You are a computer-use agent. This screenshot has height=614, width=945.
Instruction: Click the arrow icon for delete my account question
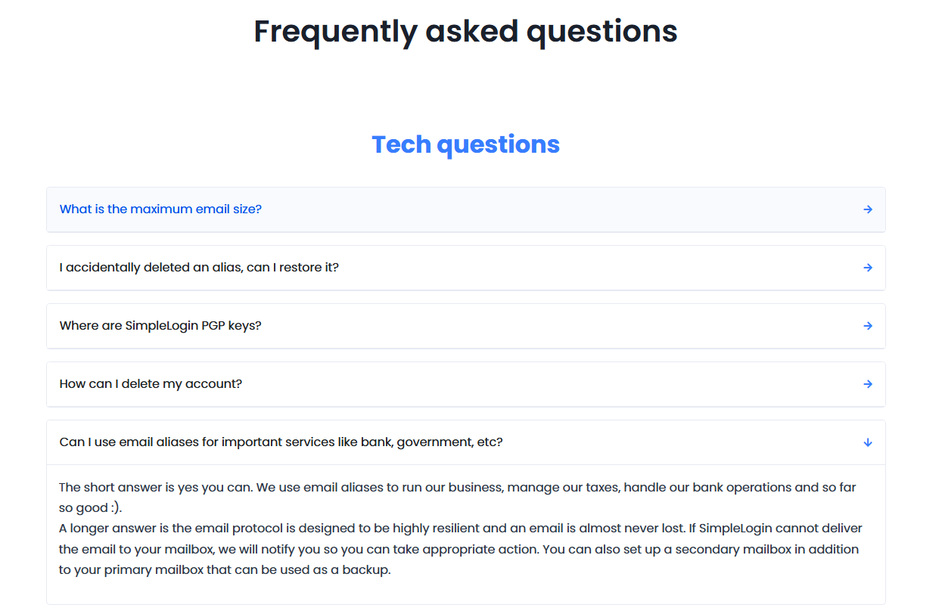[x=868, y=384]
